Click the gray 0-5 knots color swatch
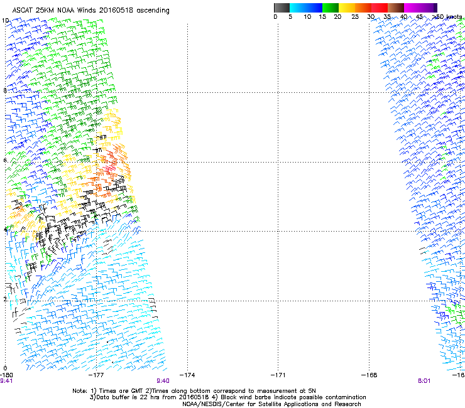The width and height of the screenshot is (465, 408). (282, 8)
